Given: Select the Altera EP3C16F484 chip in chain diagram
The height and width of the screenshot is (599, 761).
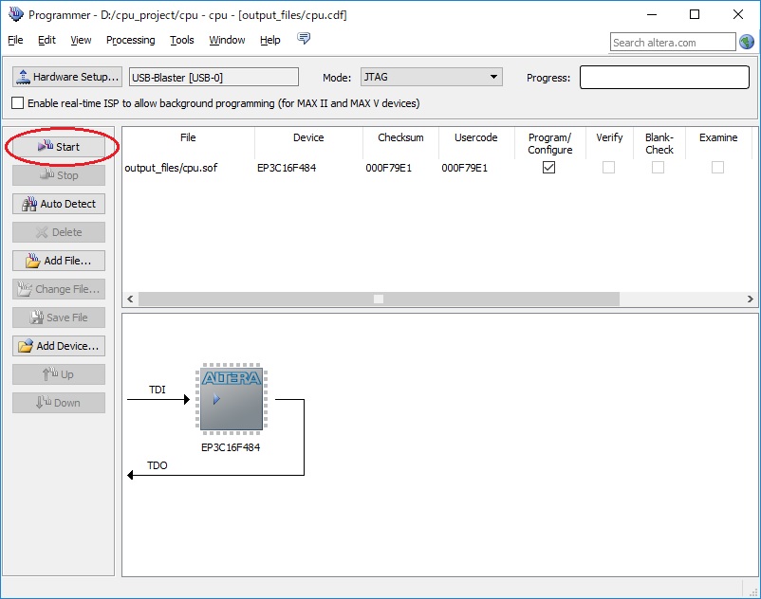Looking at the screenshot, I should coord(232,398).
